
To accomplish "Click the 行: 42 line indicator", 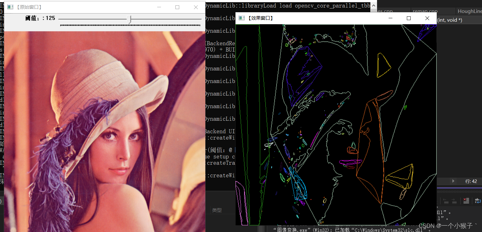I will (x=471, y=181).
